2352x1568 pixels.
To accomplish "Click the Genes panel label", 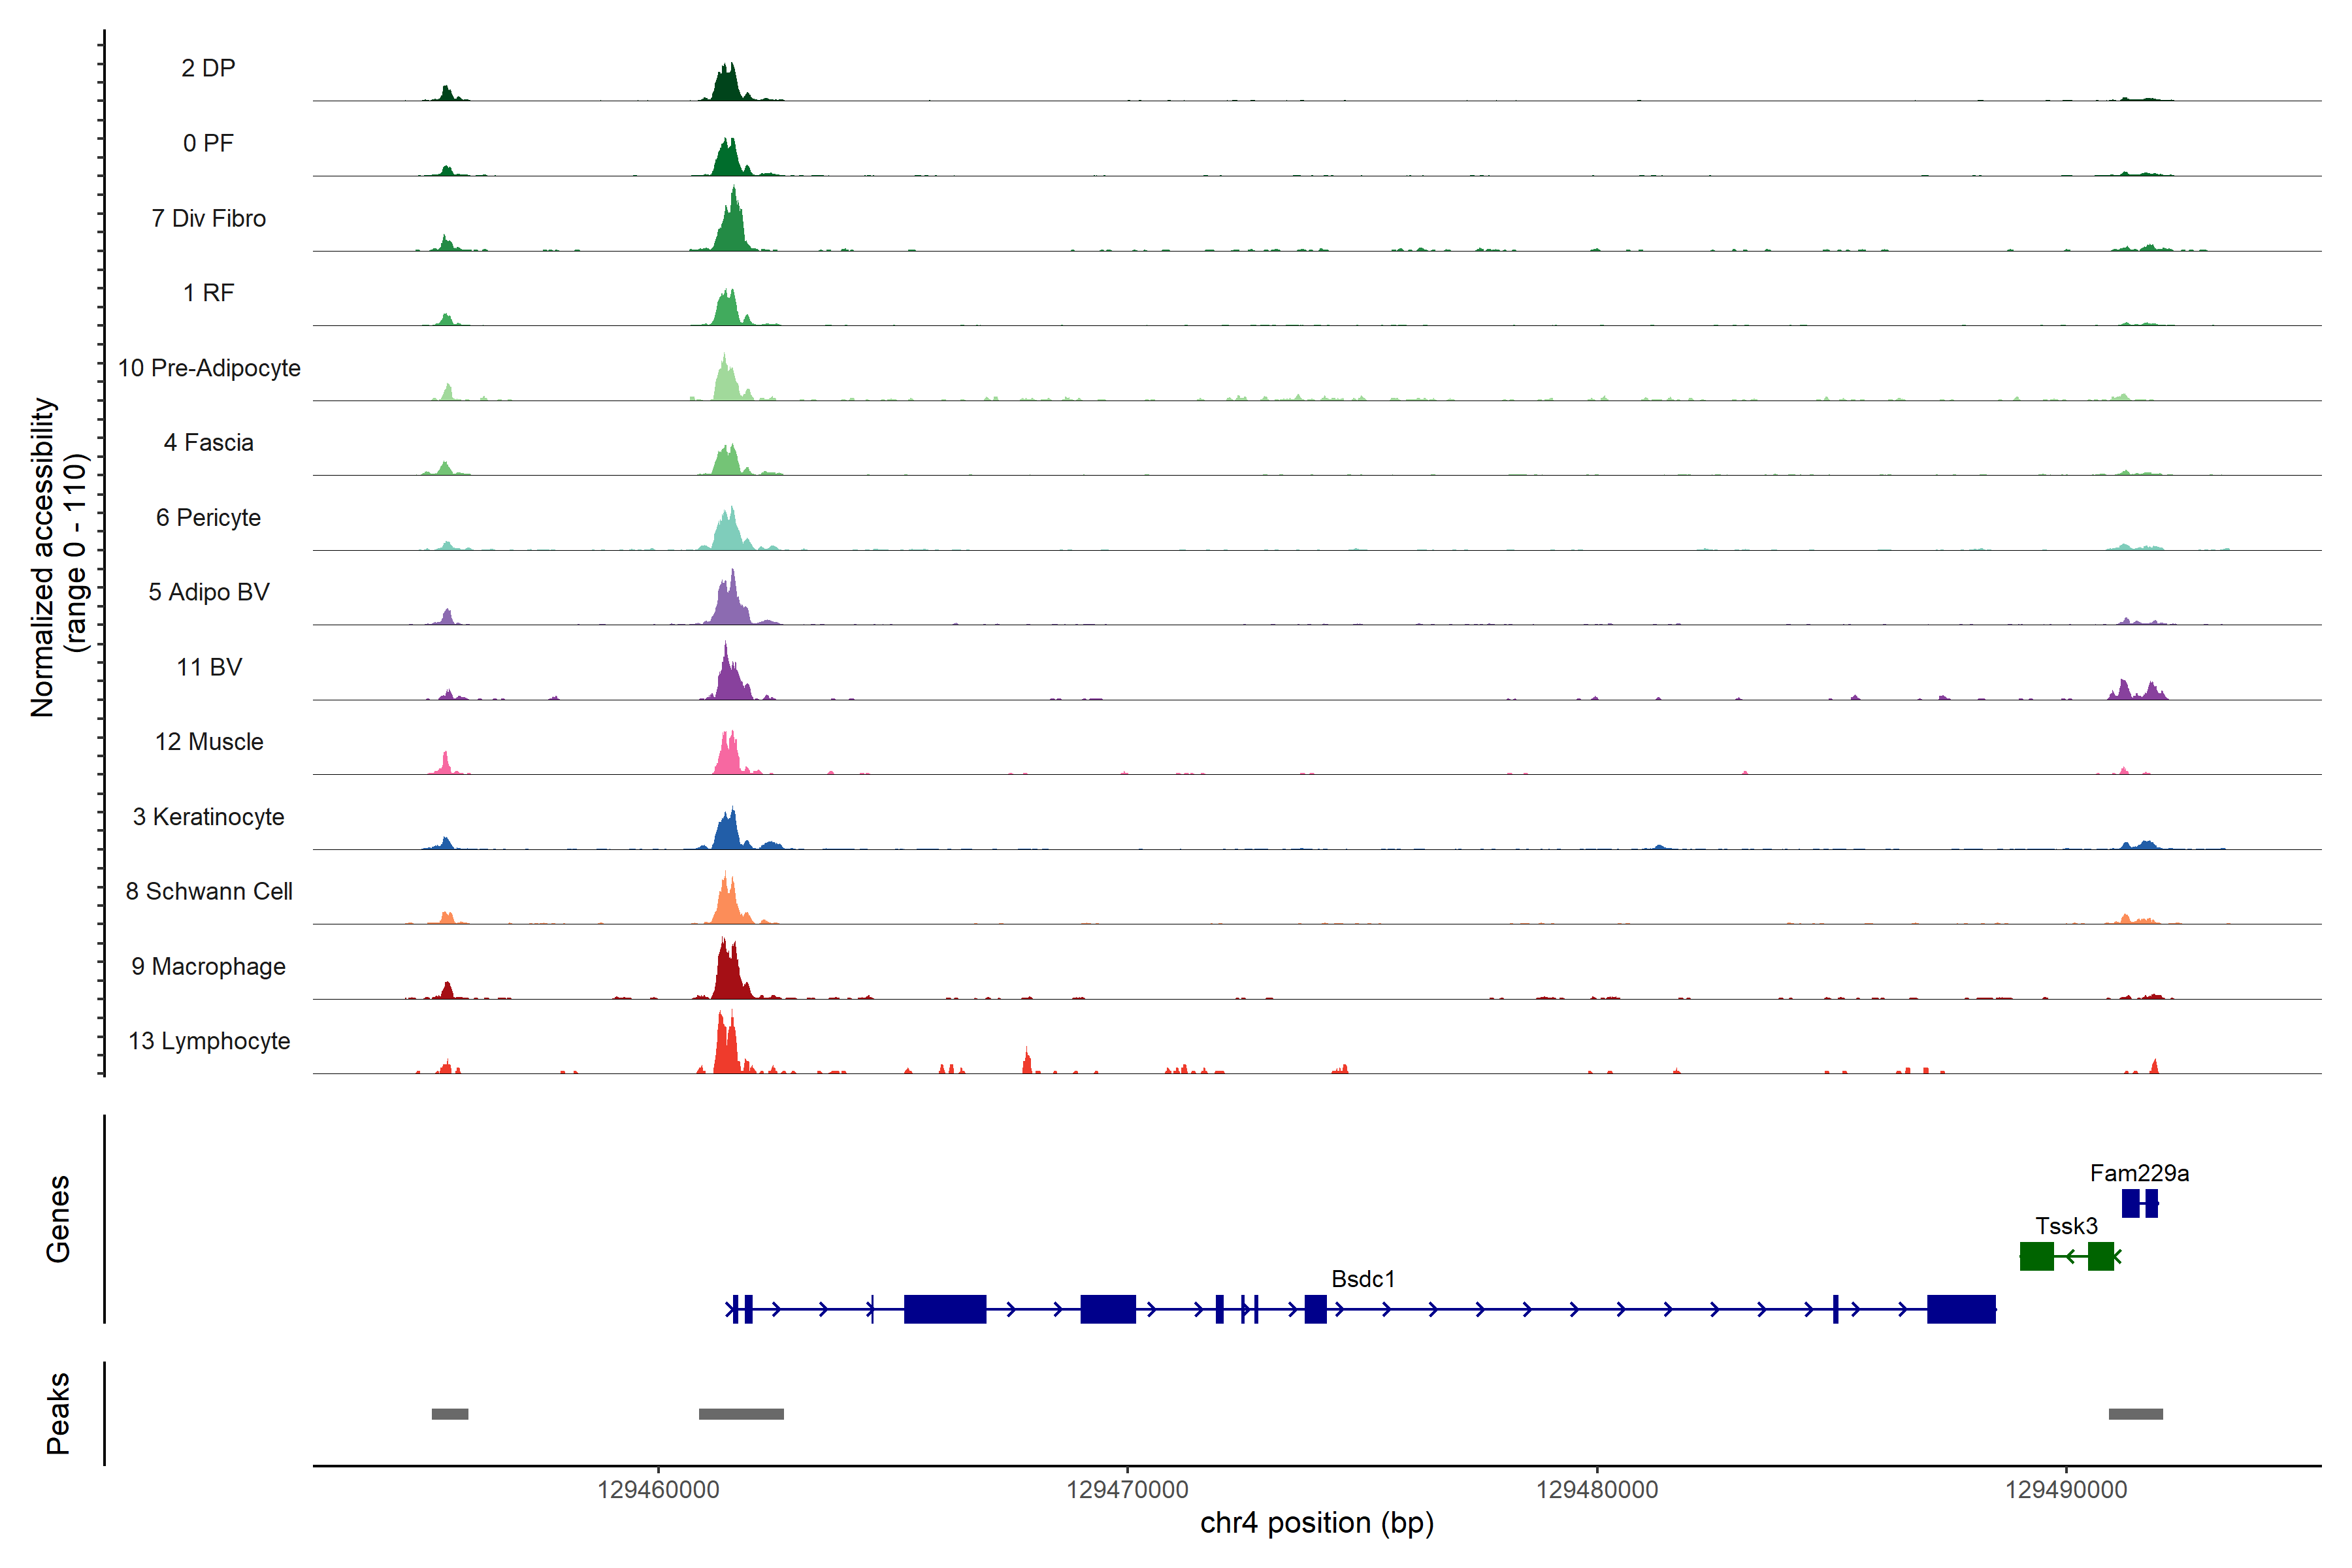I will (x=58, y=1219).
